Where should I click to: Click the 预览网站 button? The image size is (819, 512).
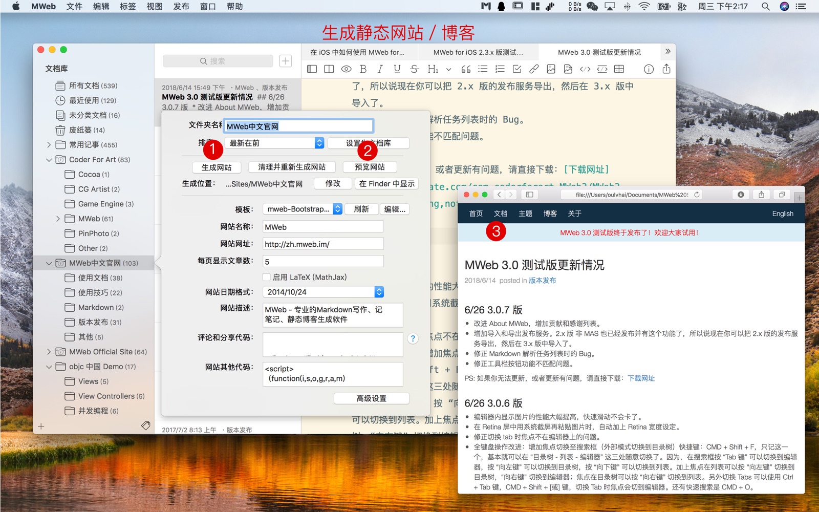[370, 167]
